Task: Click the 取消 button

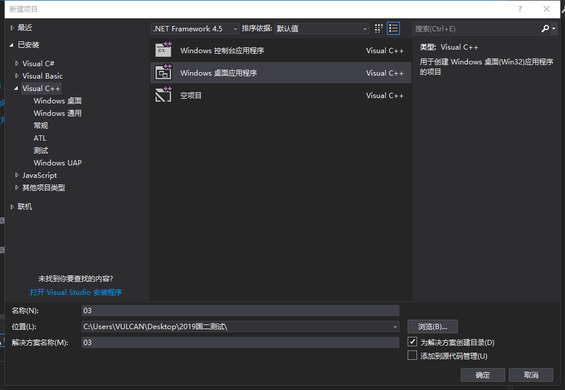Action: pos(531,375)
